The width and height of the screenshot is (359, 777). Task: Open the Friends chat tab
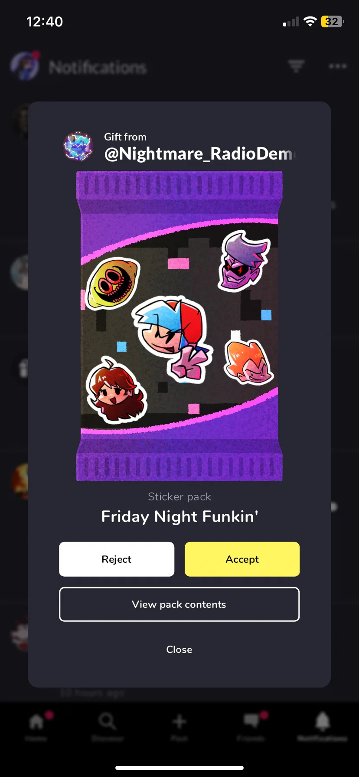tap(251, 726)
